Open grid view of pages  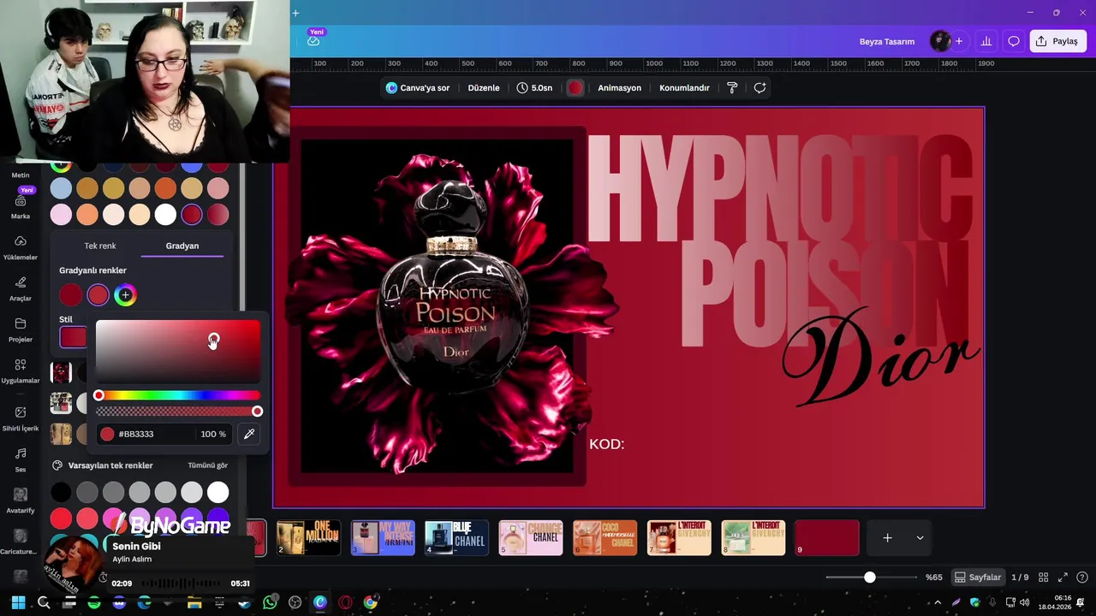1044,577
